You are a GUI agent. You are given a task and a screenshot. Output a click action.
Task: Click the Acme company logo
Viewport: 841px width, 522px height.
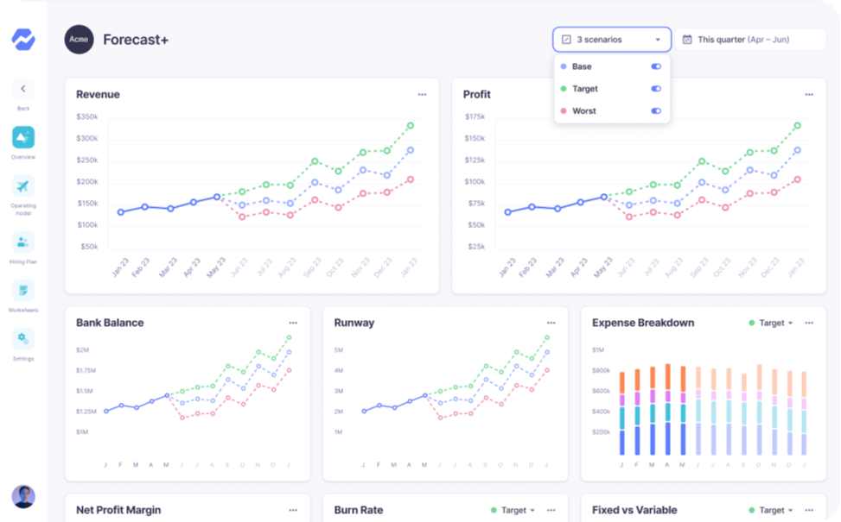point(79,39)
